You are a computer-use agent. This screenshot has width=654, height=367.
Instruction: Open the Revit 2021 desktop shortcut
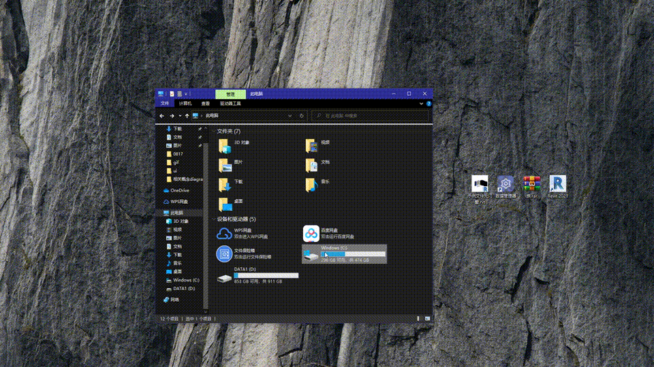click(x=557, y=184)
